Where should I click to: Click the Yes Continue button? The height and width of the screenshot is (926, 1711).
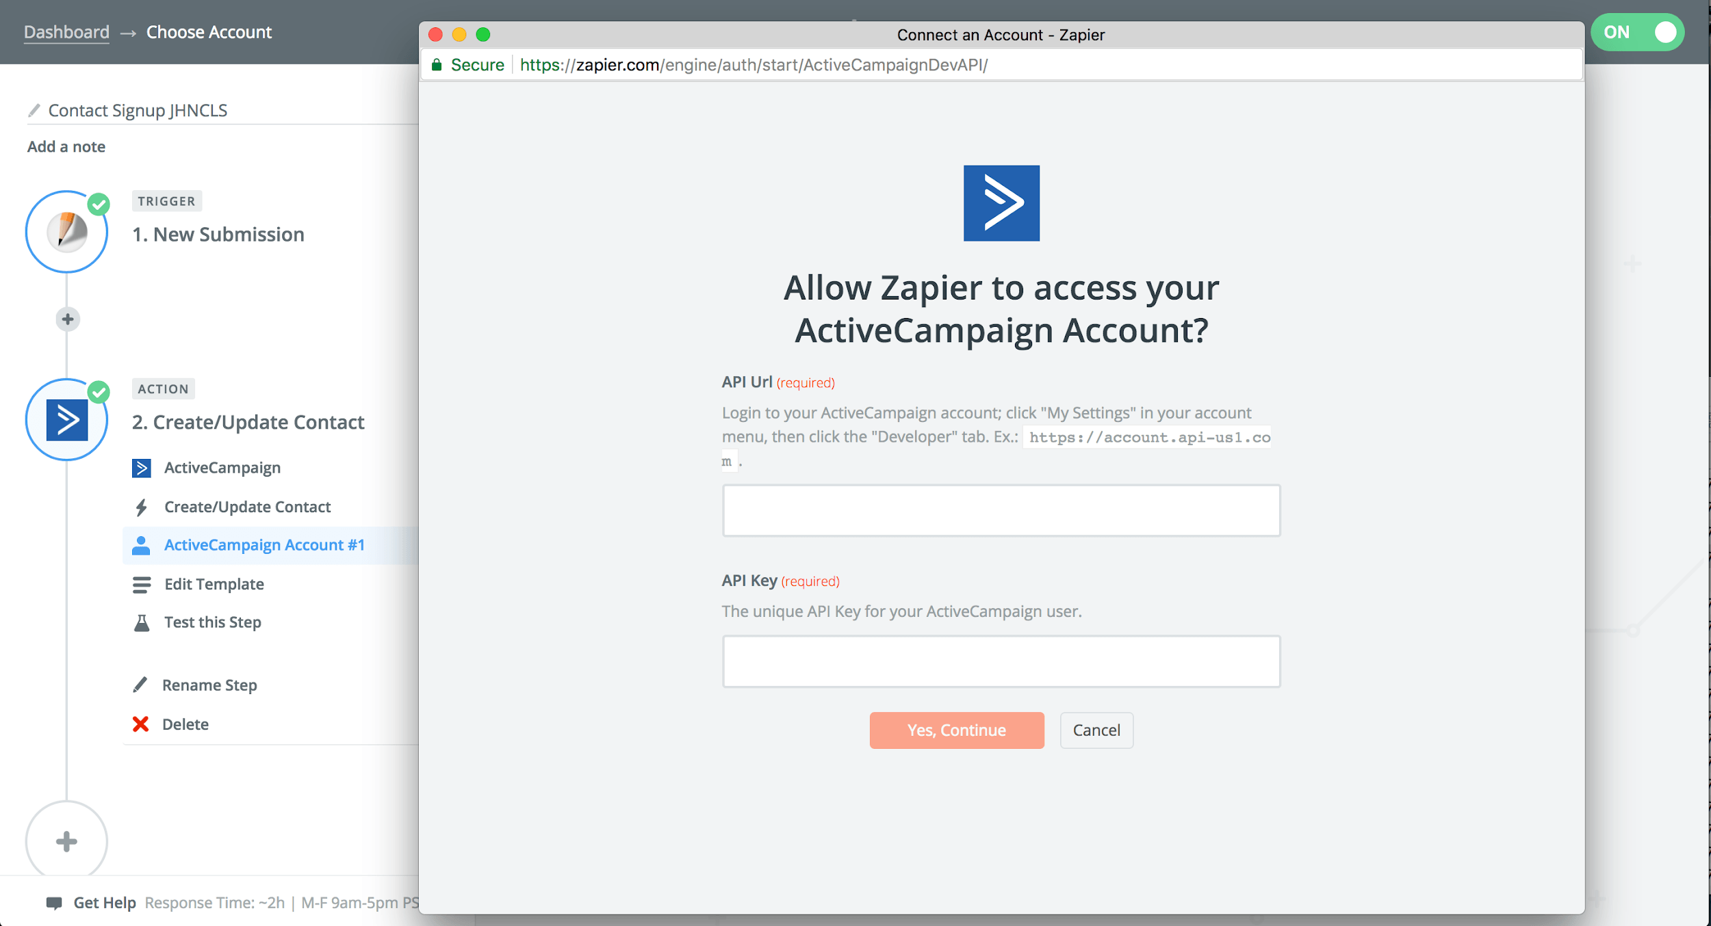(x=956, y=730)
